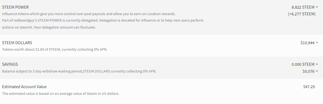The width and height of the screenshot is (323, 104).
Task: Click the STEEM POWER heading
Action: coord(15,7)
